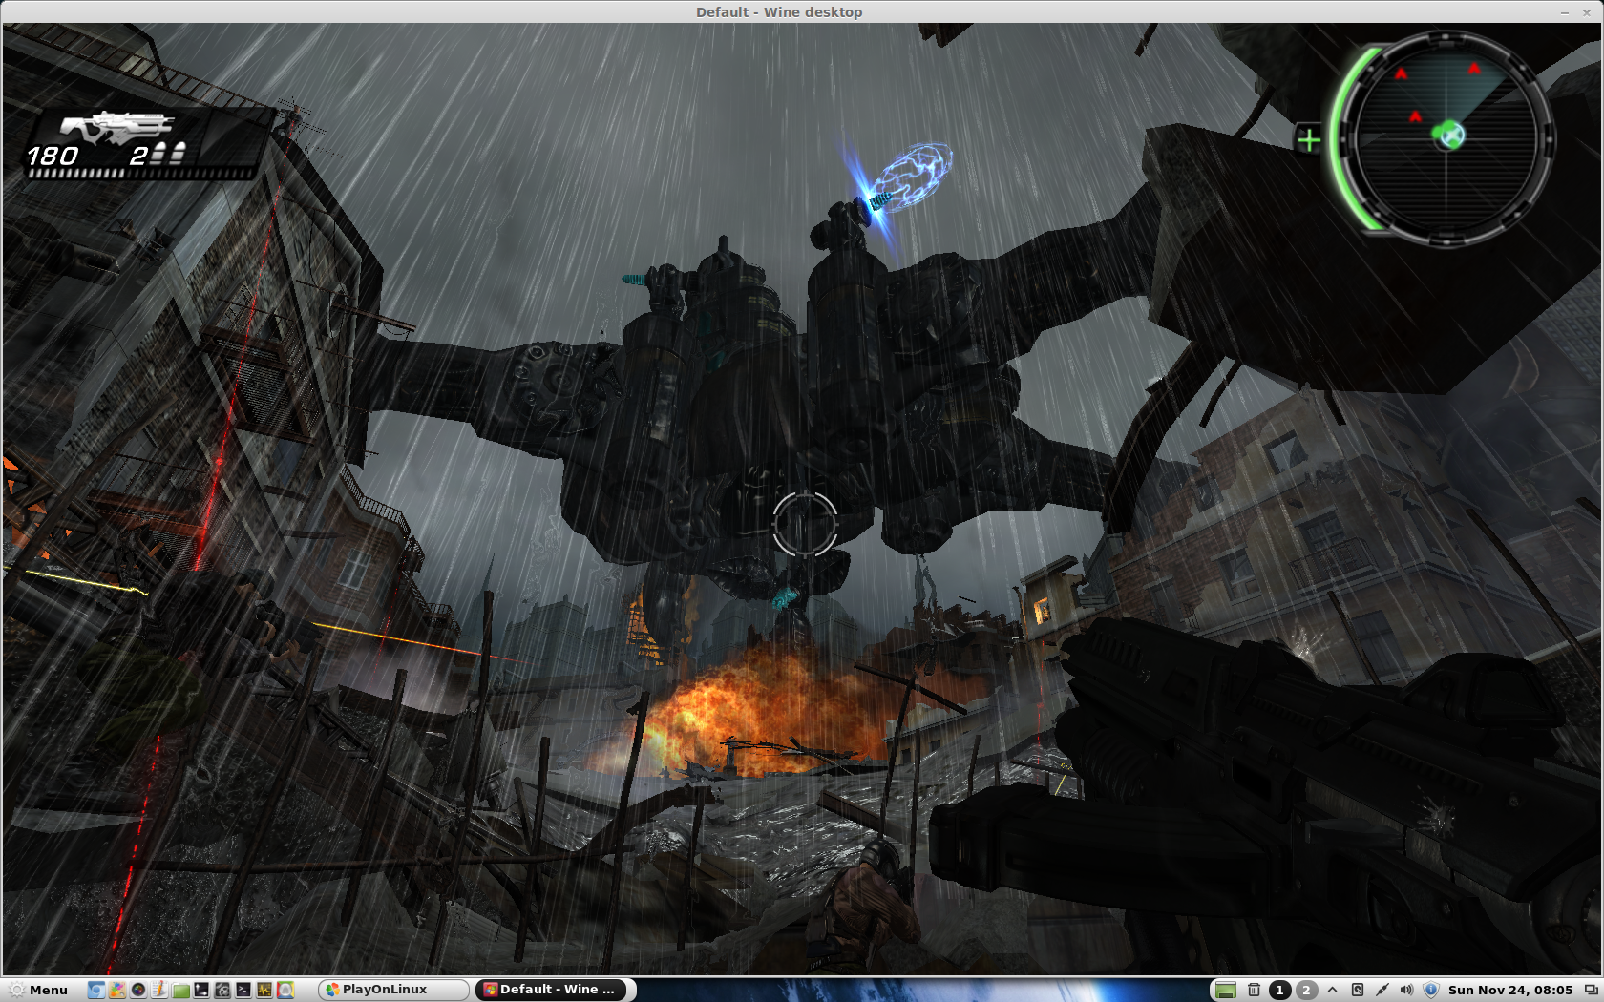Click the ammo clip bar under the counter

tap(141, 174)
